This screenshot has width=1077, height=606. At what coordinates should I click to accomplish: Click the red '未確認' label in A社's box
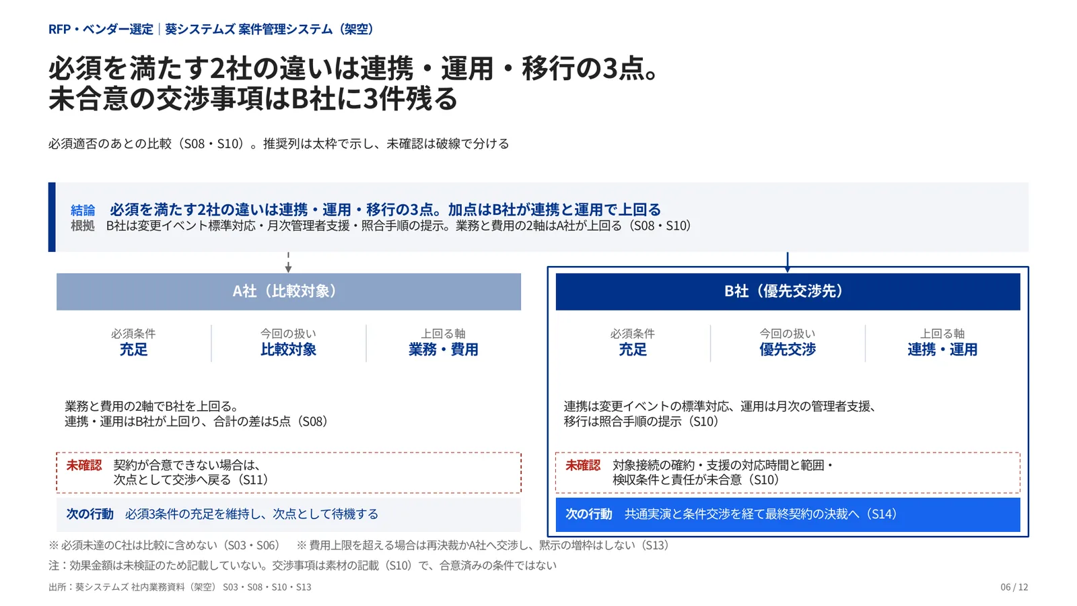coord(84,465)
